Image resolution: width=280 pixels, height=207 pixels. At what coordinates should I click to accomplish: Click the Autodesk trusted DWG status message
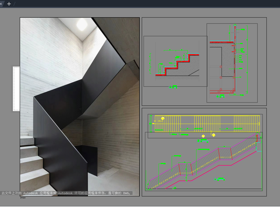66,193
